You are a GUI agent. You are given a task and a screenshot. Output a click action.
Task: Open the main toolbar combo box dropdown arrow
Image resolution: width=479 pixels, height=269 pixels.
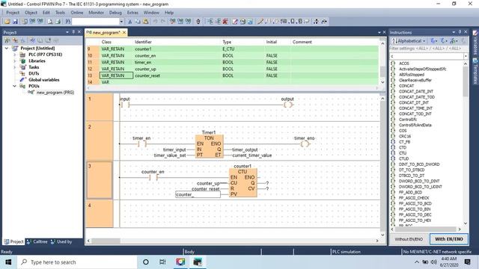pyautogui.click(x=121, y=22)
